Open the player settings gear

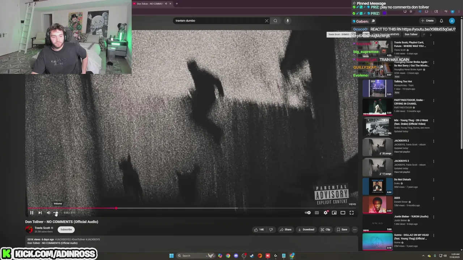coord(326,213)
